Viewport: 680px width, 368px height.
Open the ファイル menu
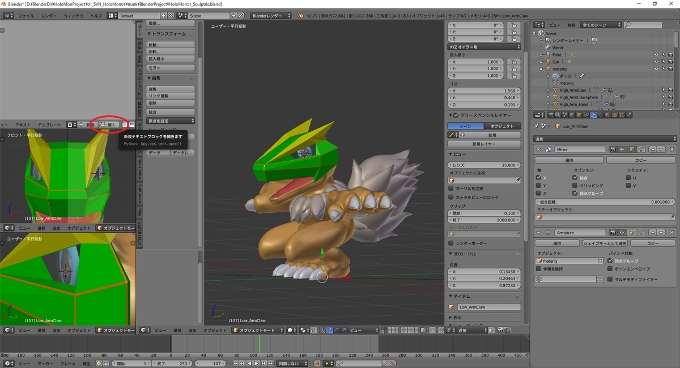(26, 15)
